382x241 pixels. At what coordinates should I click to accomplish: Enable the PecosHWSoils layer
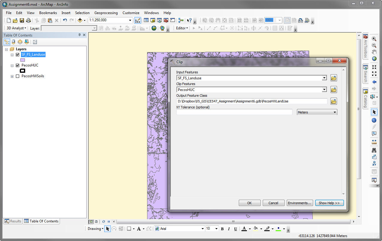pyautogui.click(x=18, y=76)
